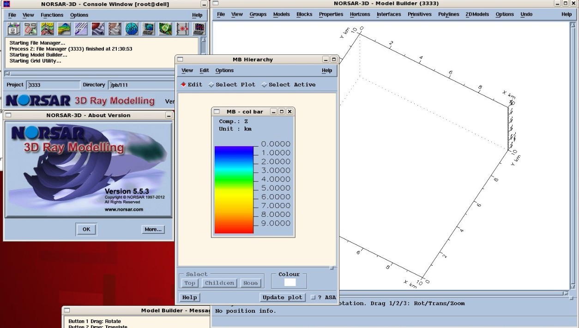Click the green circular target icon

(x=166, y=29)
